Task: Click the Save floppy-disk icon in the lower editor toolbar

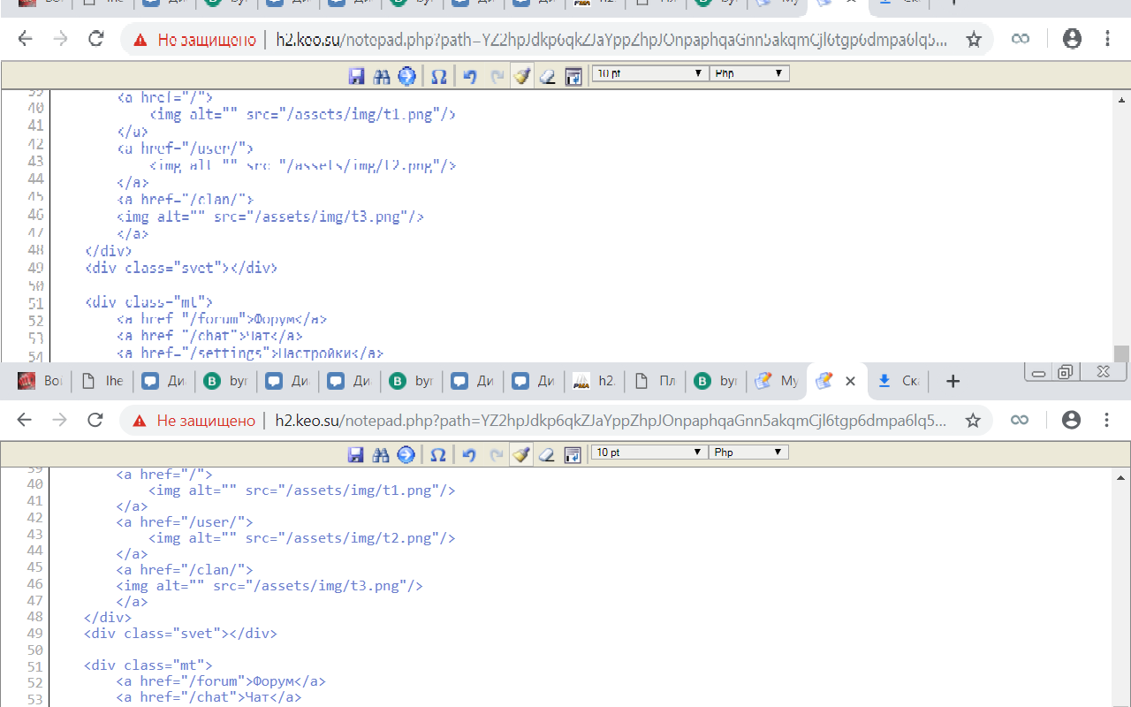Action: coord(356,454)
